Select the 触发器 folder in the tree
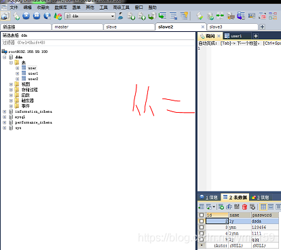 (x=28, y=101)
